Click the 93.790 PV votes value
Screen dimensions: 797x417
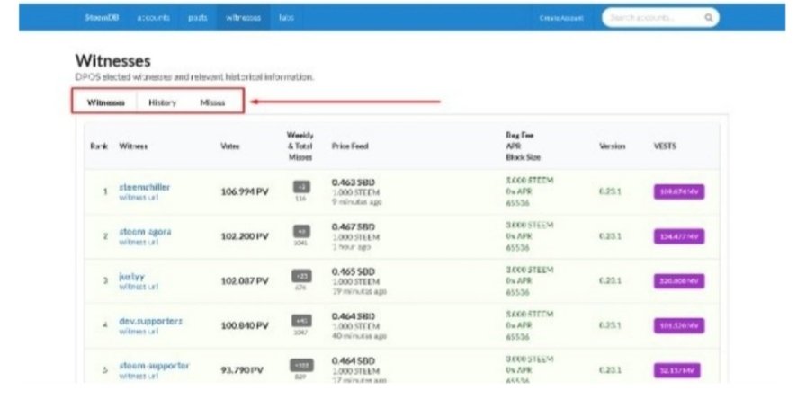click(242, 370)
